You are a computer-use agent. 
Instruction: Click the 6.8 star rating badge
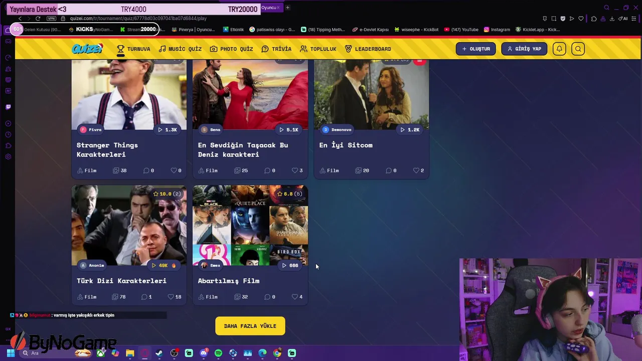290,194
